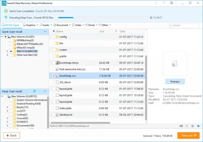
Task: Check the font-awesome.min.css checkbox
Action: (54, 69)
